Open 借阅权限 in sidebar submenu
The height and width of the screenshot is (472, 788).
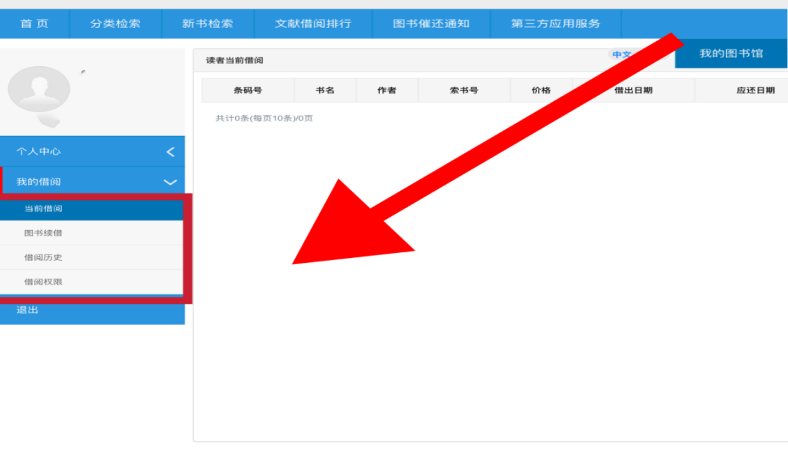[43, 282]
